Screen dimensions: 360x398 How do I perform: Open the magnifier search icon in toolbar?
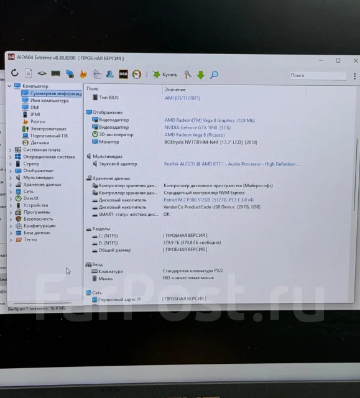point(214,75)
